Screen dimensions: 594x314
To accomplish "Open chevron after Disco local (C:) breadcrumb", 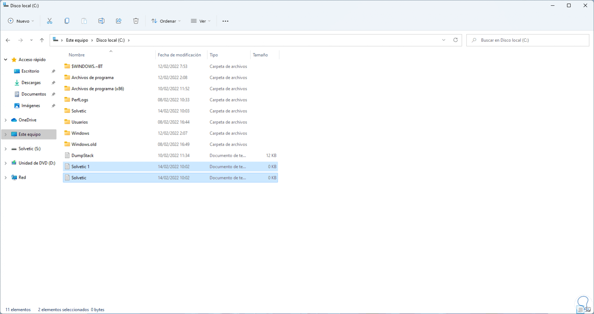I will point(129,40).
